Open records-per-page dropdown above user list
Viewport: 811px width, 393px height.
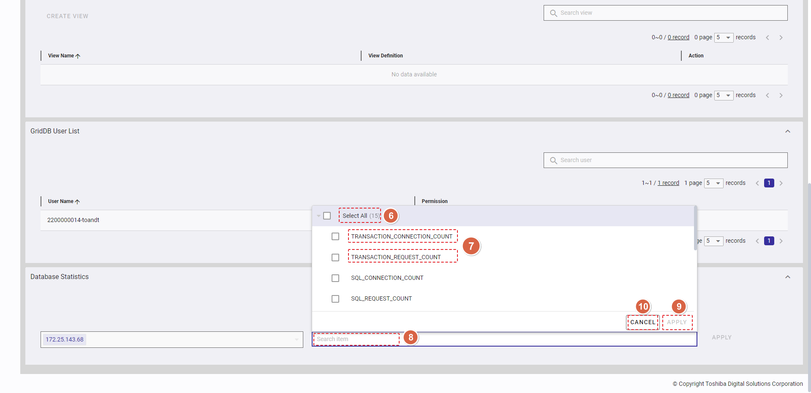tap(713, 183)
